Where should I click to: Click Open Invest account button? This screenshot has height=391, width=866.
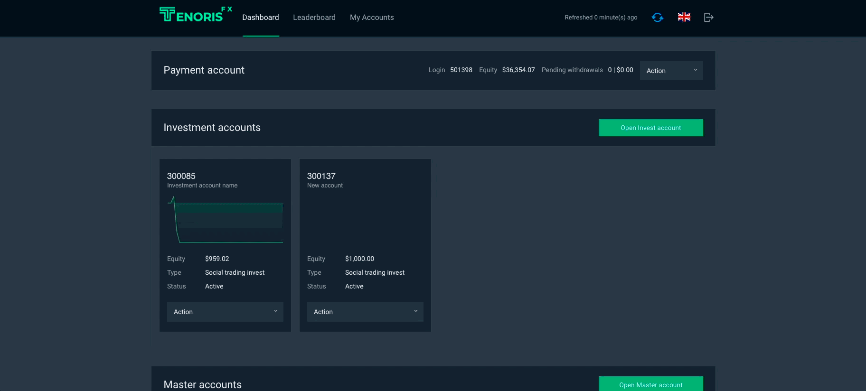[x=650, y=128]
